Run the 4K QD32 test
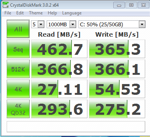150x137 pixels. pos(18,109)
